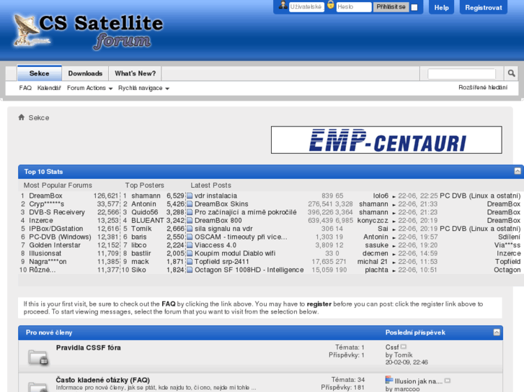Click the post icon beside Viaccess 4.0

coord(190,245)
